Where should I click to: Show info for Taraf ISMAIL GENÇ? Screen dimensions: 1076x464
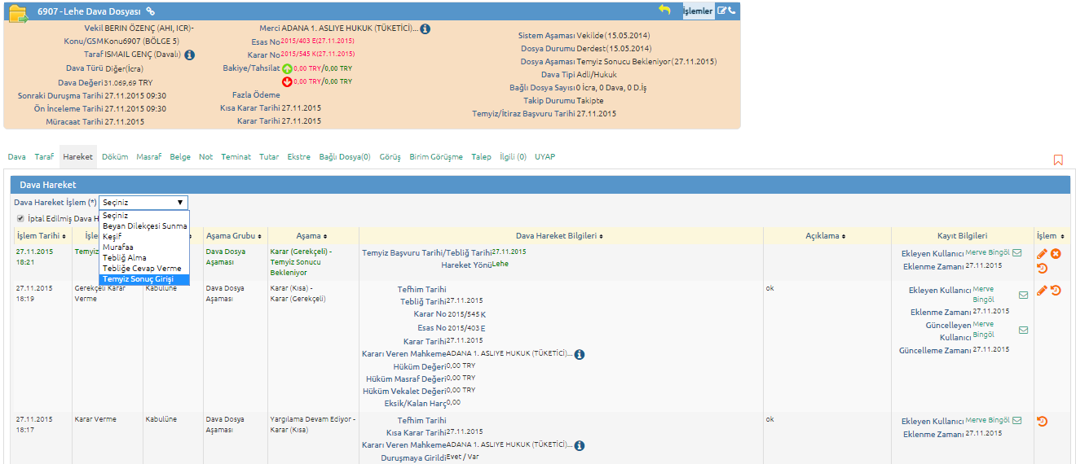coord(189,55)
